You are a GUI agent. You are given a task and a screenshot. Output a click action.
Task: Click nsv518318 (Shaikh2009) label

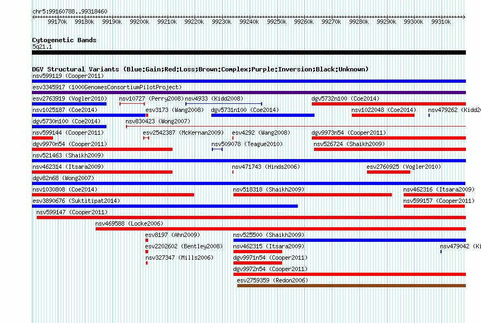[269, 189]
